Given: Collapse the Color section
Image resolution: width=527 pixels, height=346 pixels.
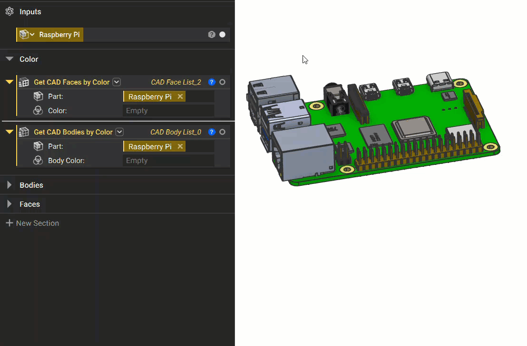Looking at the screenshot, I should pos(10,59).
